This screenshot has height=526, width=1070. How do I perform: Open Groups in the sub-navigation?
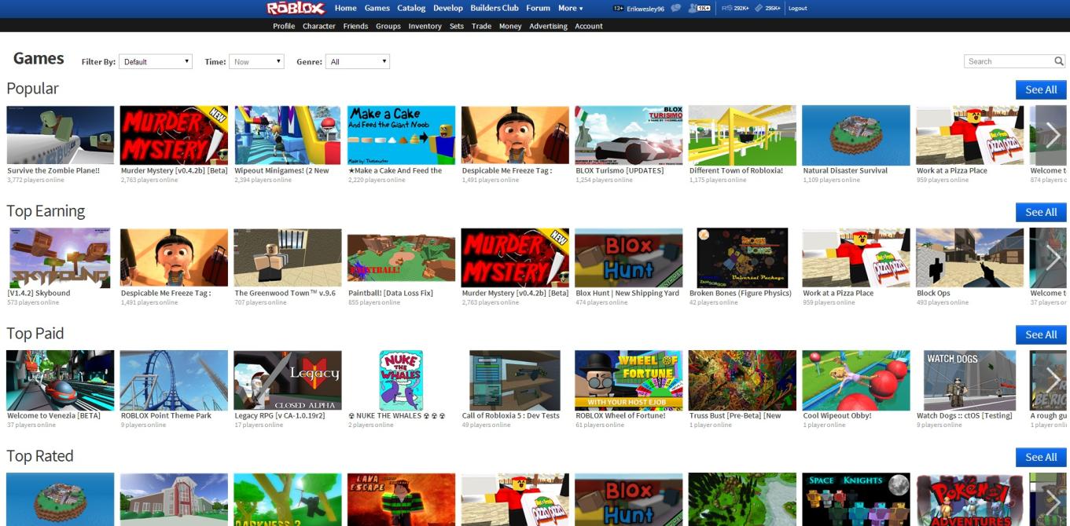388,26
